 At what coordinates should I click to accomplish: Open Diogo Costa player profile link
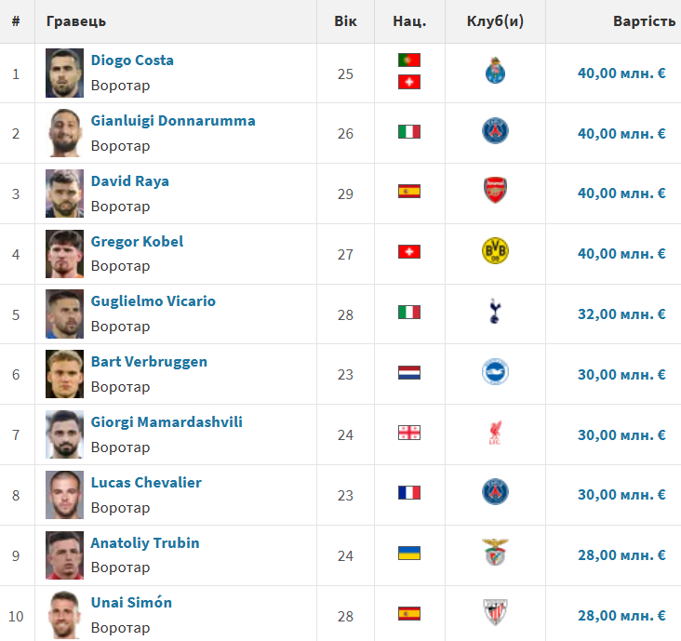click(132, 60)
